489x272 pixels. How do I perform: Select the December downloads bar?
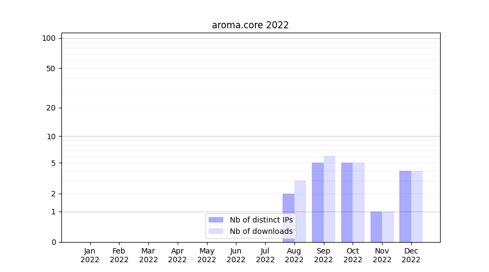pyautogui.click(x=417, y=206)
